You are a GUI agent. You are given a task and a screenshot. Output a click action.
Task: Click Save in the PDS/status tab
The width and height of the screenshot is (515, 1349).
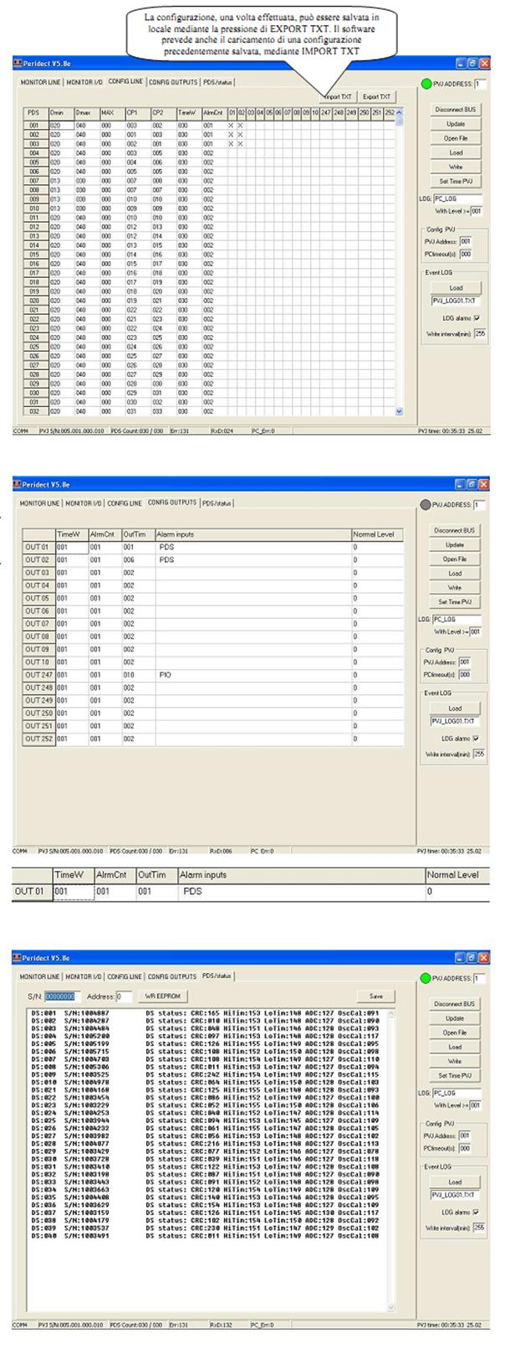(375, 996)
